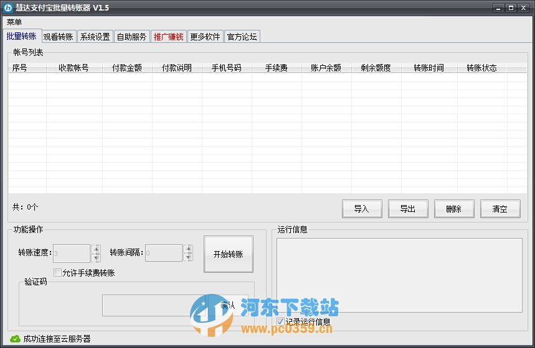Maximize the application window
535x348 pixels.
pyautogui.click(x=511, y=8)
